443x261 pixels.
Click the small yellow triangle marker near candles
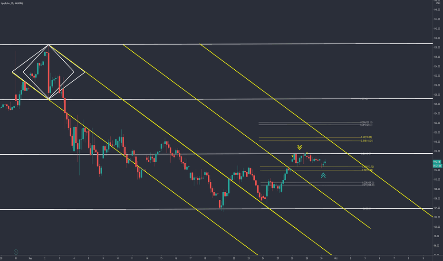[x=292, y=156]
